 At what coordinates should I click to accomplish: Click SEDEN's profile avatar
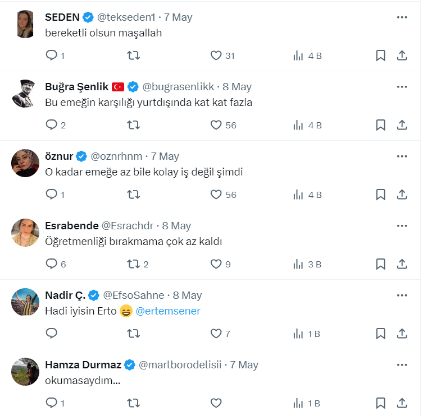(x=25, y=24)
